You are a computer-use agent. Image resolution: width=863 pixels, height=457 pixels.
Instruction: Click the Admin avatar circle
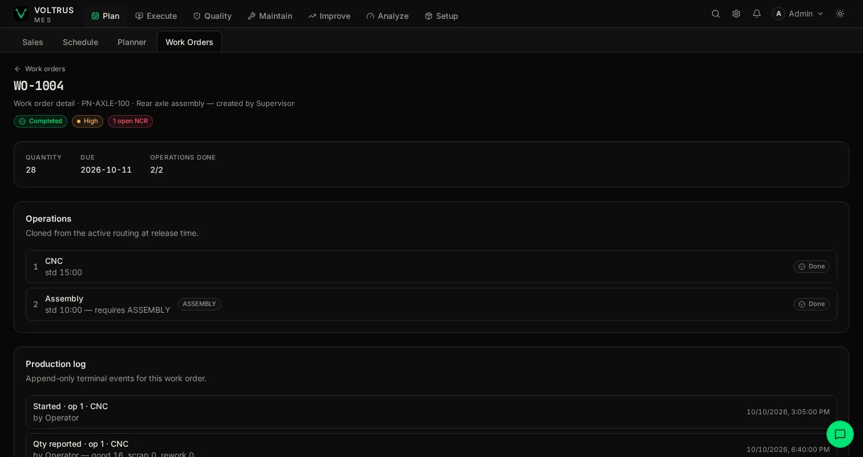(x=779, y=14)
